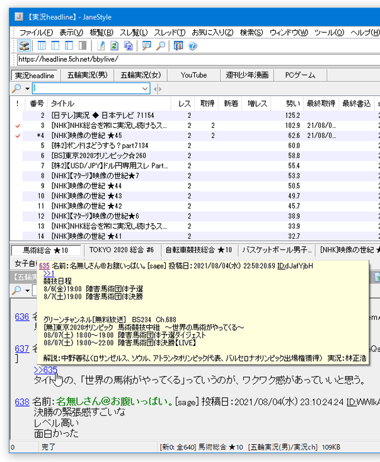Image resolution: width=380 pixels, height=462 pixels.
Task: Switch to バスケットボール男子 thread tab
Action: click(276, 250)
